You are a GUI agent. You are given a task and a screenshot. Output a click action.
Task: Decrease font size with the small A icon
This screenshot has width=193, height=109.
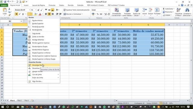(x=41, y=10)
